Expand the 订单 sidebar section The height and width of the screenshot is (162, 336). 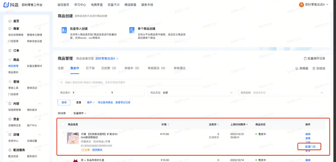point(39,51)
